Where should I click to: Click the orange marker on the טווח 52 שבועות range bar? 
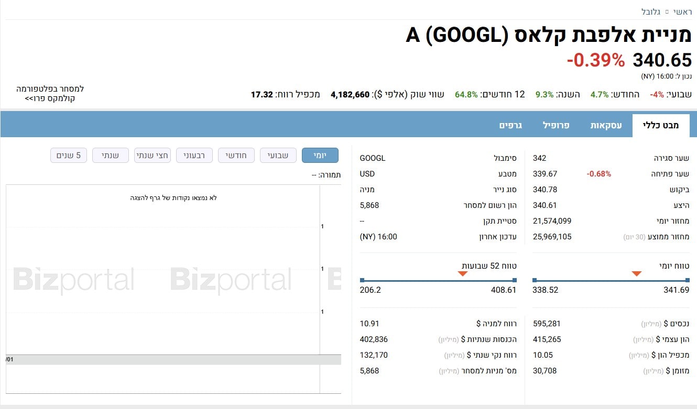pos(463,274)
